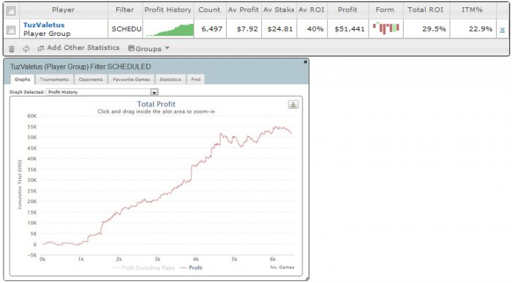
Task: Open the Groups dropdown menu
Action: (x=148, y=48)
